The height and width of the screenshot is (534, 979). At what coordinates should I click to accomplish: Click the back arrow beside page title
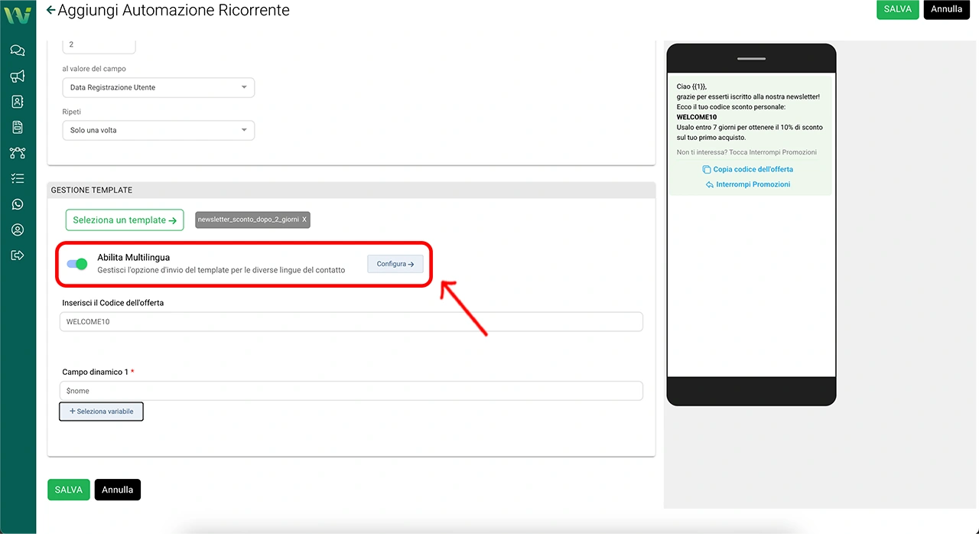50,10
